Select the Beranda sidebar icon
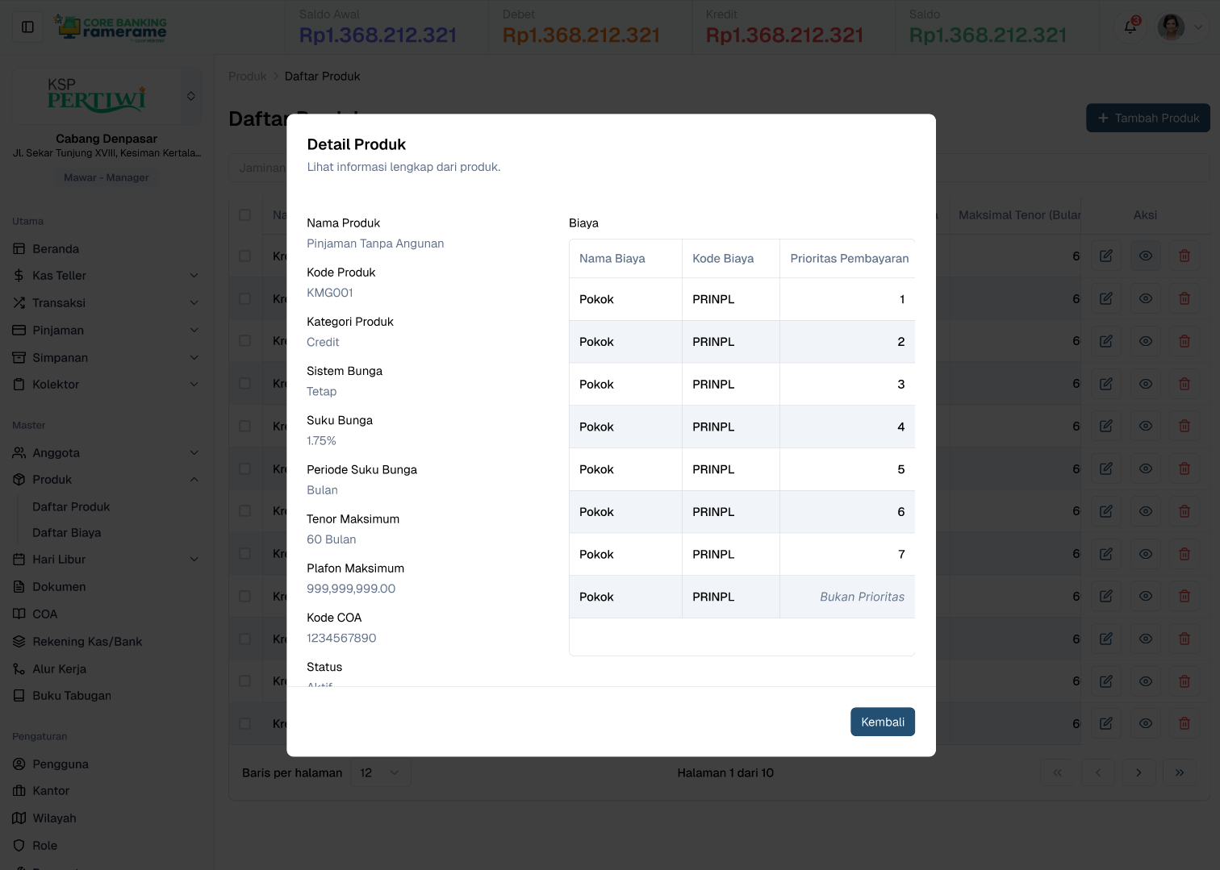 (19, 248)
